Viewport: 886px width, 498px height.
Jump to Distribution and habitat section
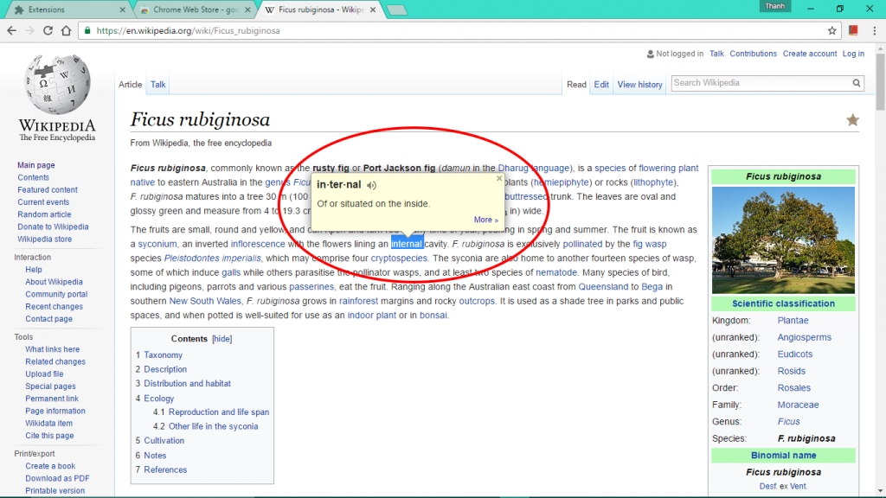[x=187, y=383]
